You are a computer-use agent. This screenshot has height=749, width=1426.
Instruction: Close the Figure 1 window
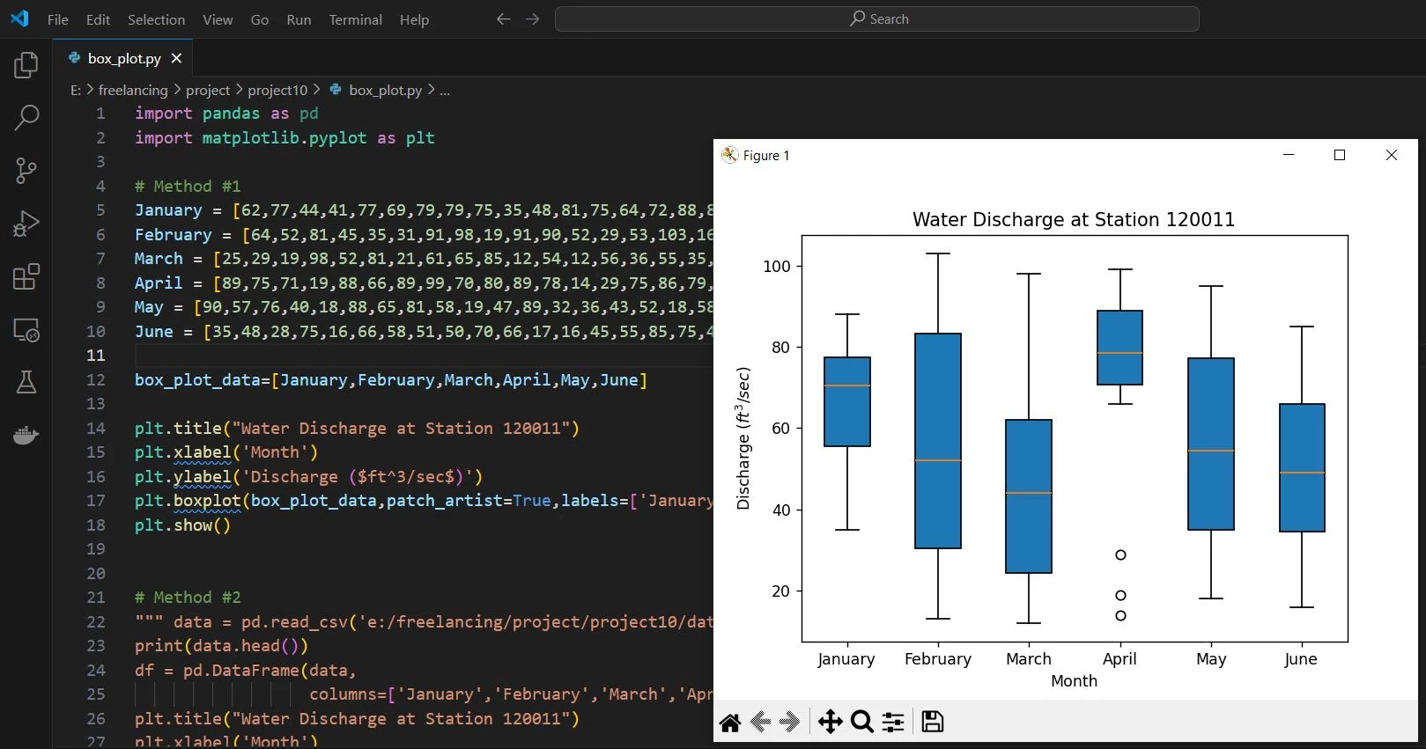(1392, 155)
